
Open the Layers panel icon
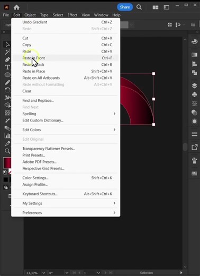tap(194, 86)
